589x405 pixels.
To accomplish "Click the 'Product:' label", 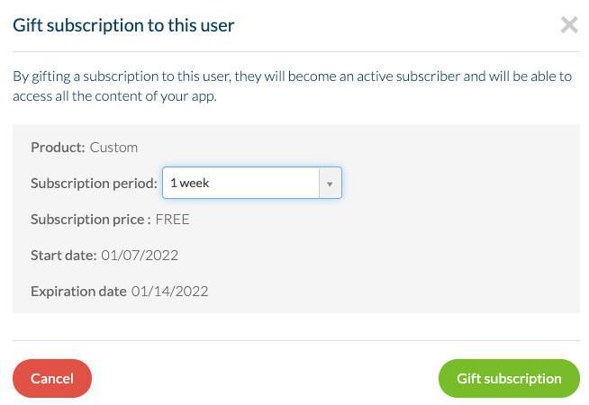I will 58,147.
